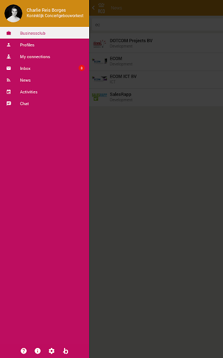Screen dimensions: 223x358
Task: Go back using the header chevron arrow
Action: coord(93,8)
